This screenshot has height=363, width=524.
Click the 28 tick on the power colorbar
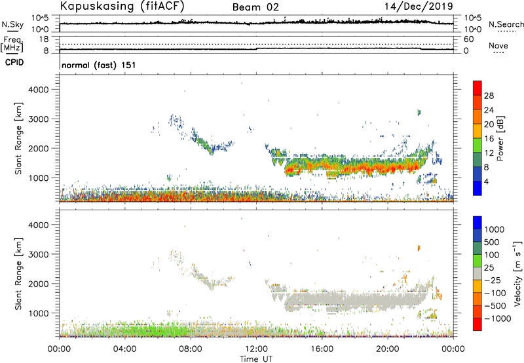click(489, 96)
